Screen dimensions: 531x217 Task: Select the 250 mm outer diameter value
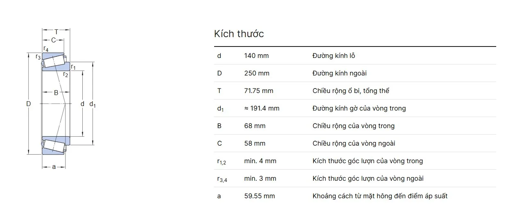(x=257, y=73)
